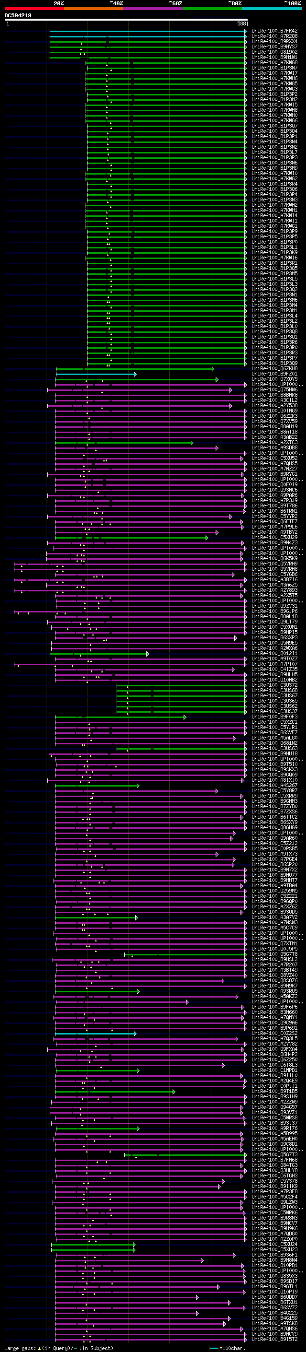Select label UniRef100_B8BMK8
Image resolution: width=306 pixels, height=1352 pixels.
click(x=274, y=395)
